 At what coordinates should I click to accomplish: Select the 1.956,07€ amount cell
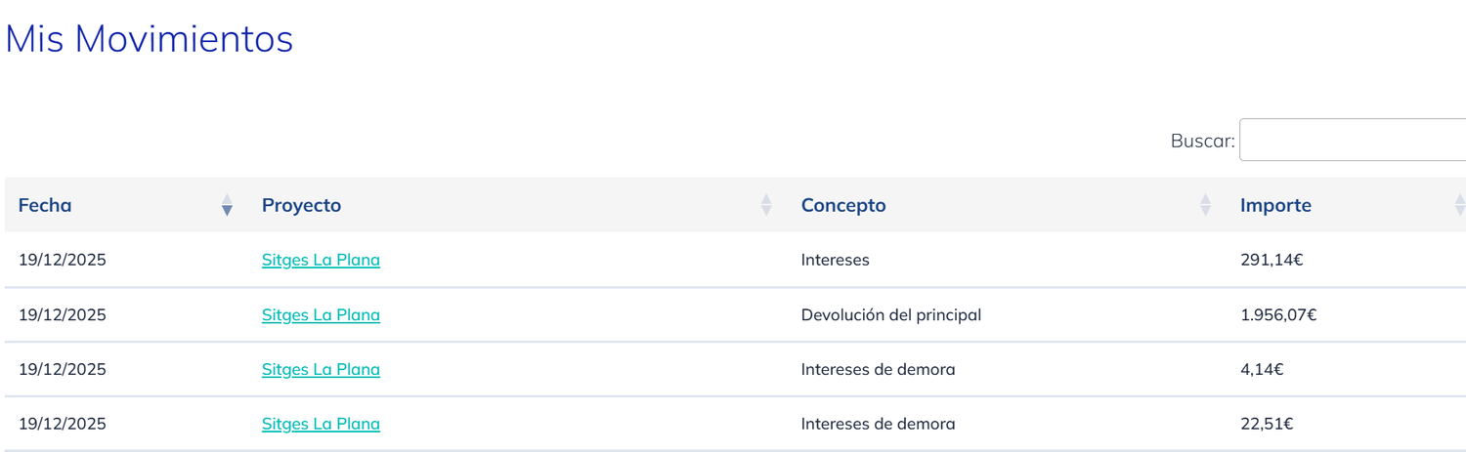pos(1278,314)
